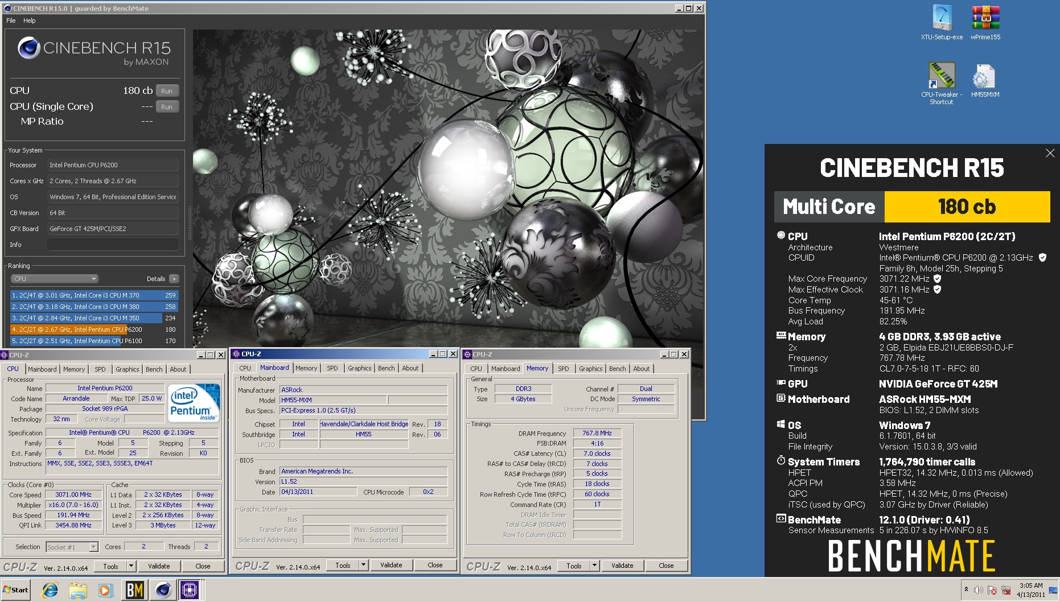Click Validate in left CPU-Z window

pyautogui.click(x=159, y=566)
